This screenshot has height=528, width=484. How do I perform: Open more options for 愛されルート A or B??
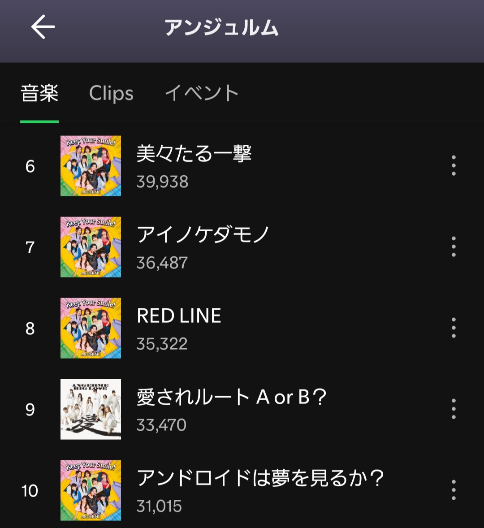[x=454, y=409]
